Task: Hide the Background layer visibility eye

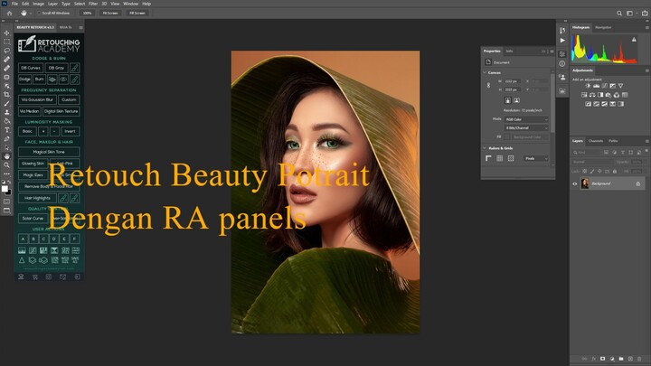Action: [575, 183]
